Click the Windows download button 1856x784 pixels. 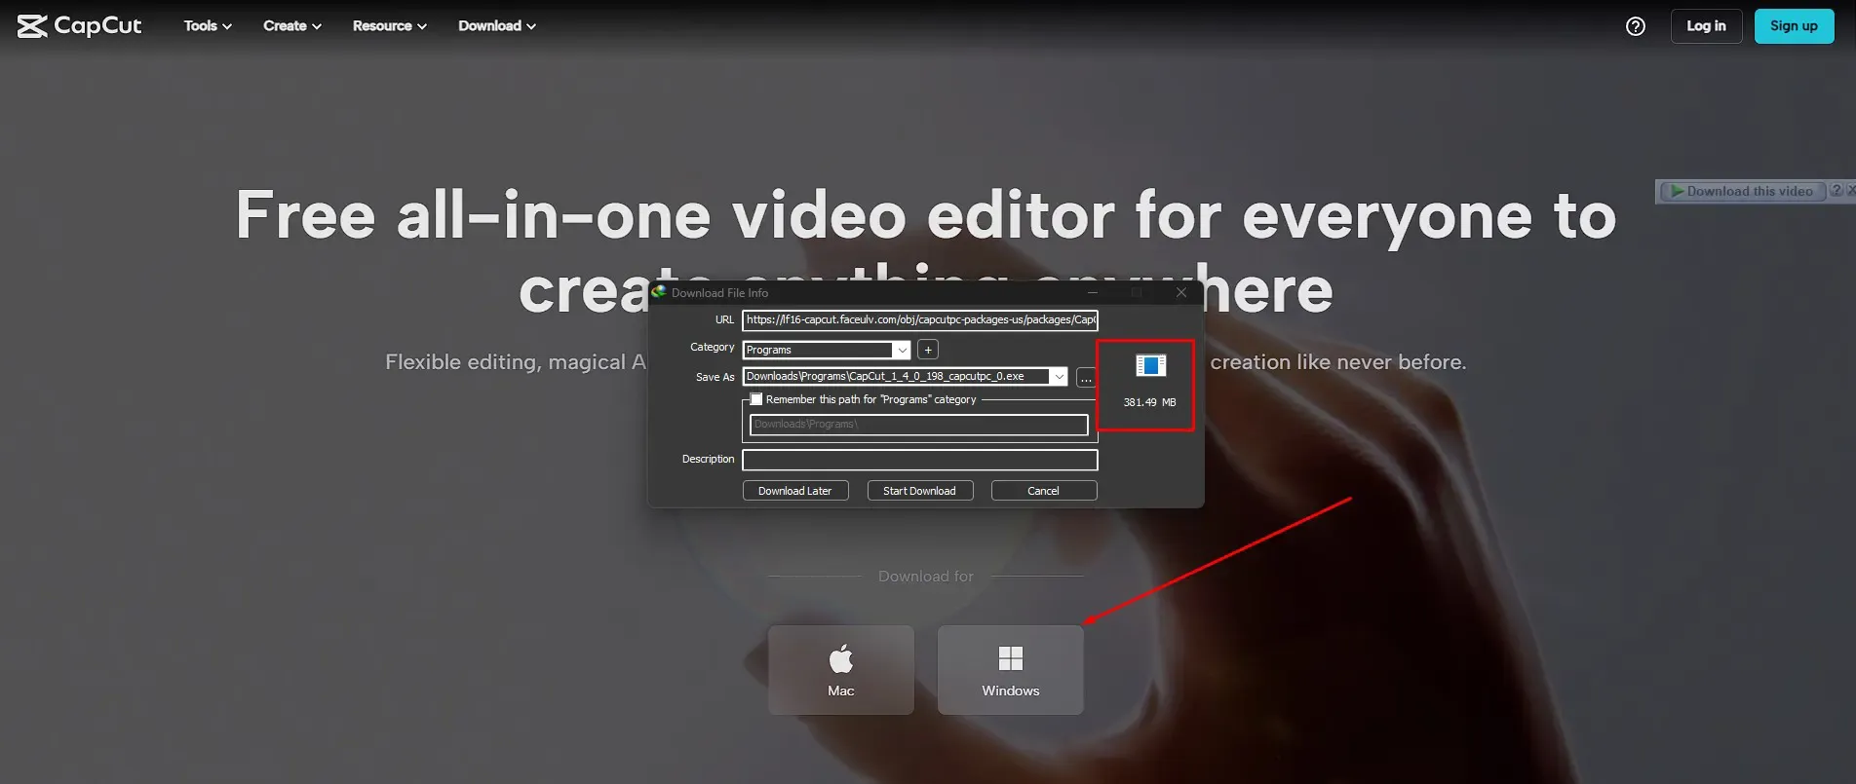click(1011, 670)
